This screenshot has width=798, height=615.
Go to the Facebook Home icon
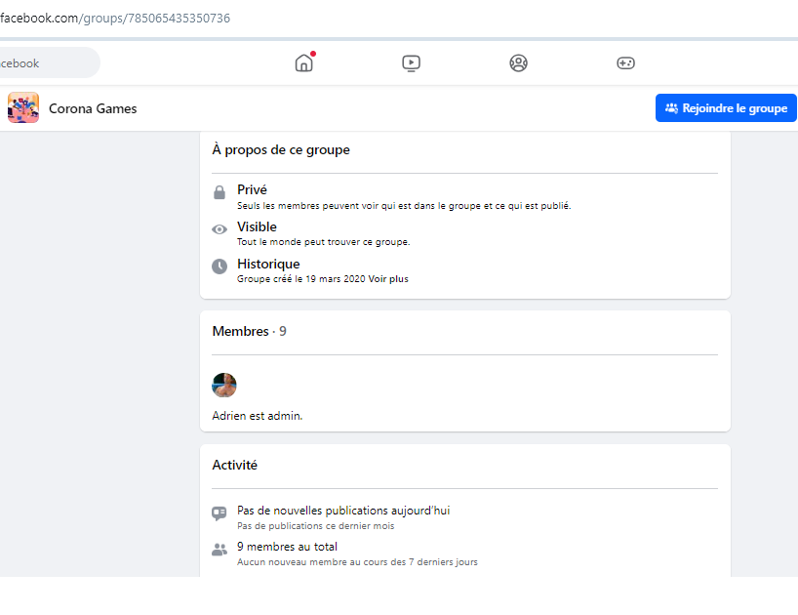(303, 63)
